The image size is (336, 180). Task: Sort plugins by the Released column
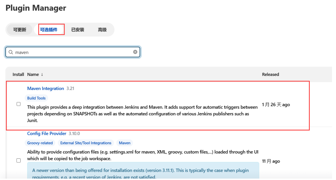tap(270, 75)
